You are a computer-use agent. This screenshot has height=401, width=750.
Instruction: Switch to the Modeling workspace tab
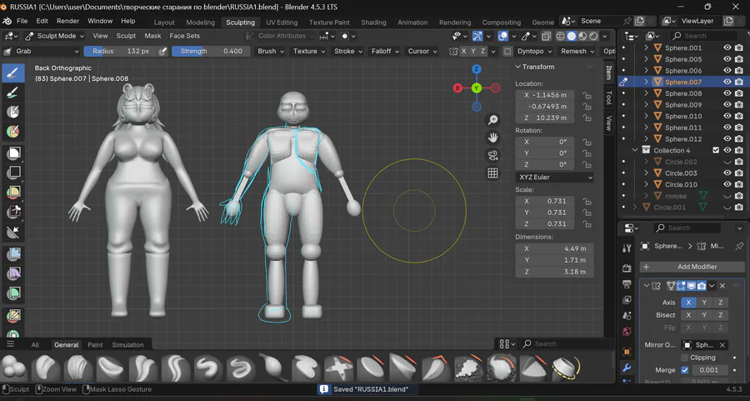click(200, 23)
